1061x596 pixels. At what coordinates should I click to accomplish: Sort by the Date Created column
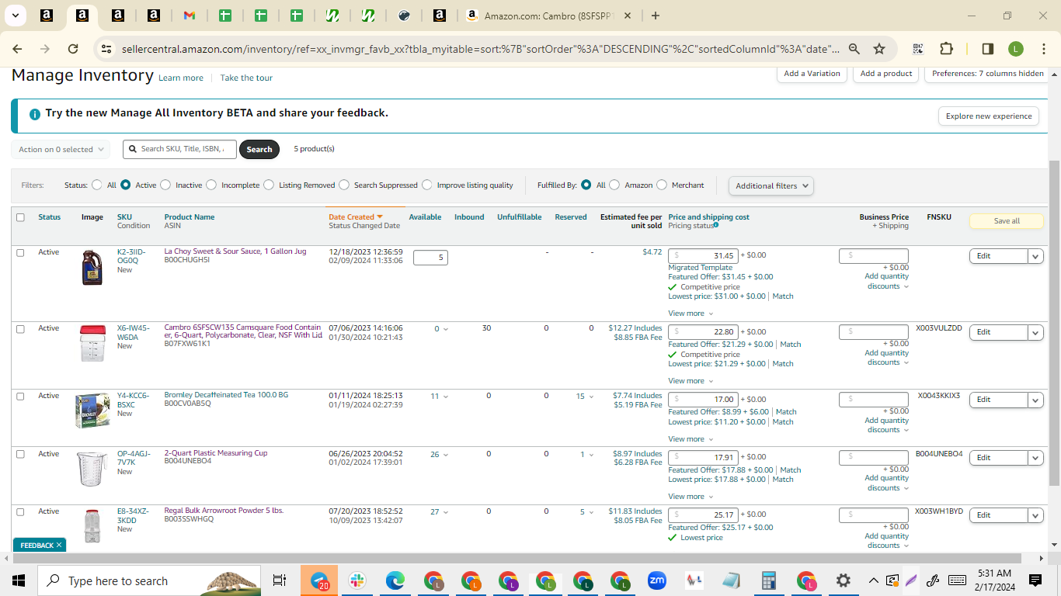pos(356,217)
